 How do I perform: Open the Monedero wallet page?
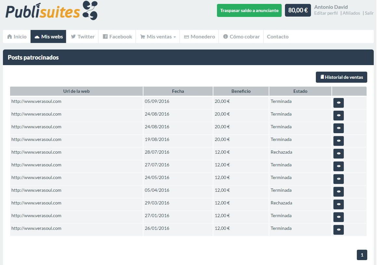pos(199,36)
